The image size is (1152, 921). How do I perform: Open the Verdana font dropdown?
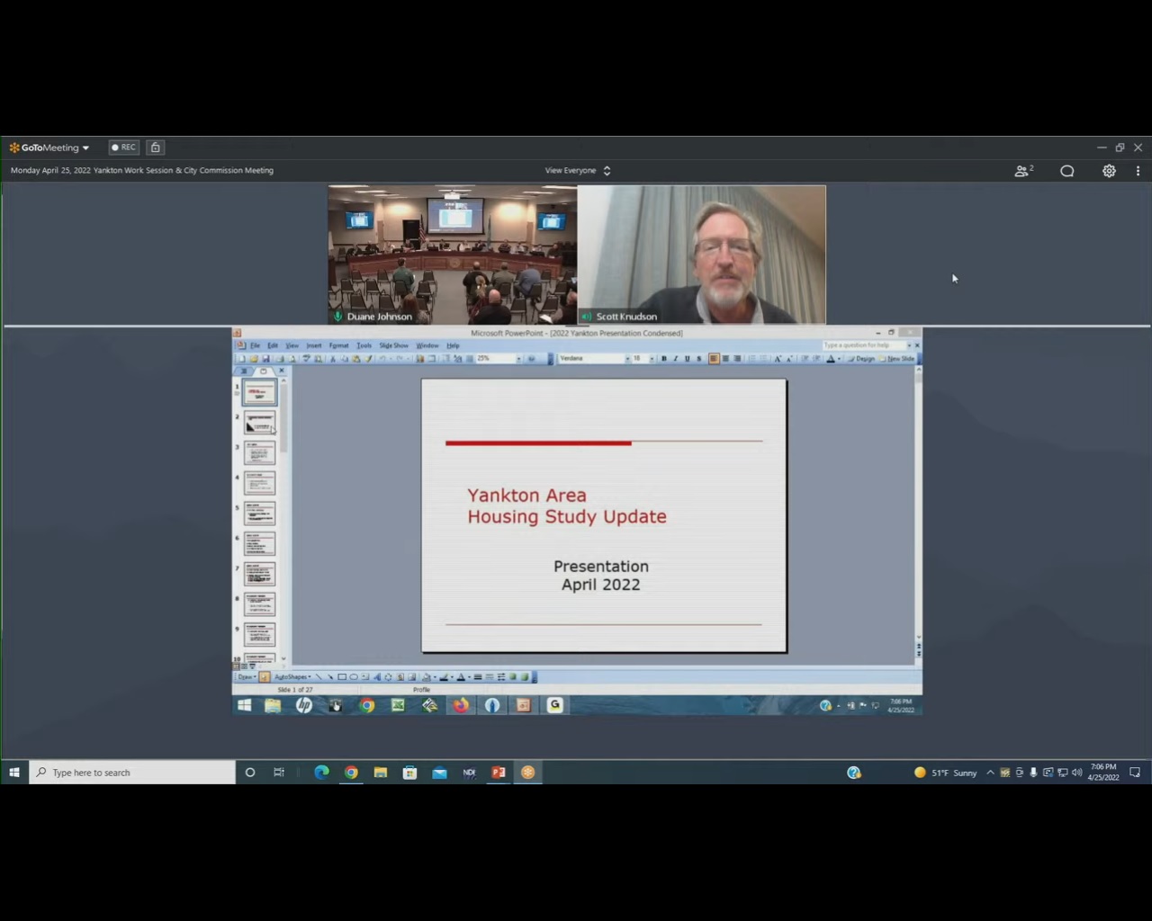pyautogui.click(x=627, y=359)
